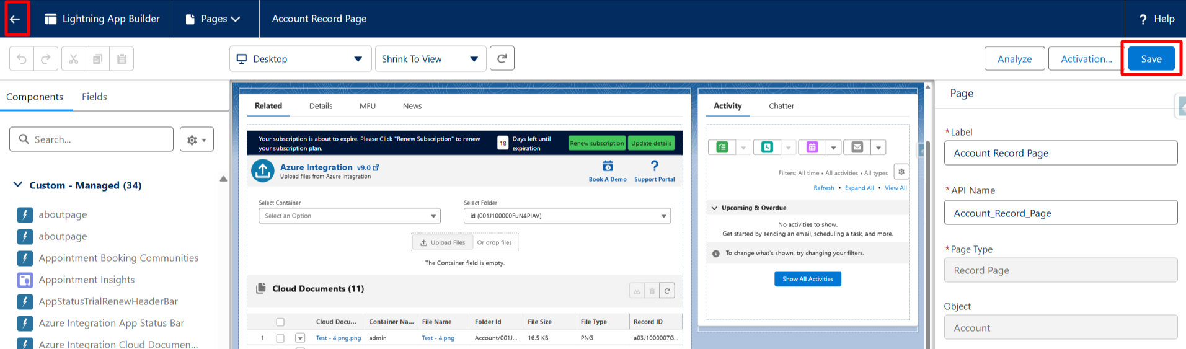Open the Shrink To View zoom dropdown
This screenshot has width=1186, height=349.
(x=430, y=59)
